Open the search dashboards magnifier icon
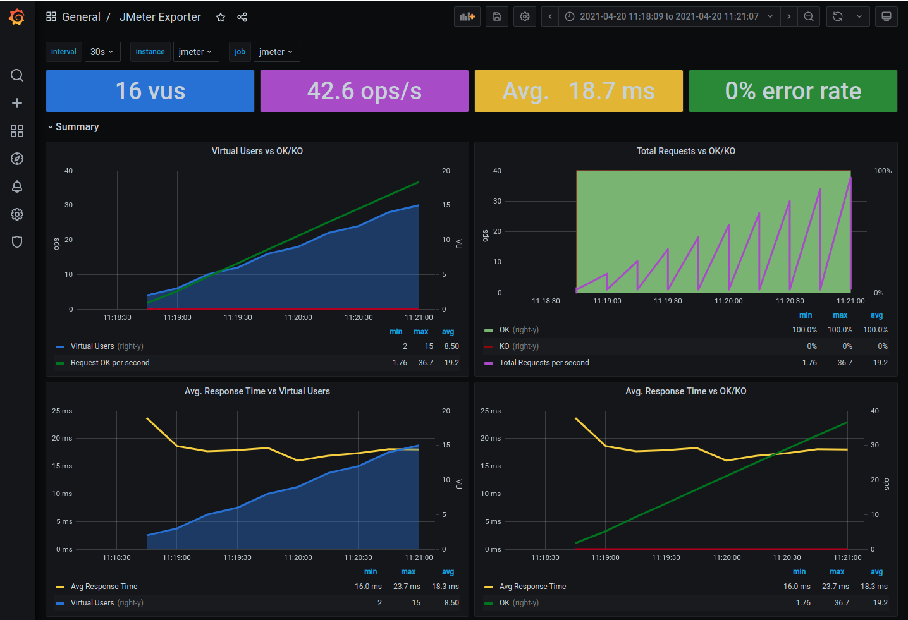 click(17, 76)
